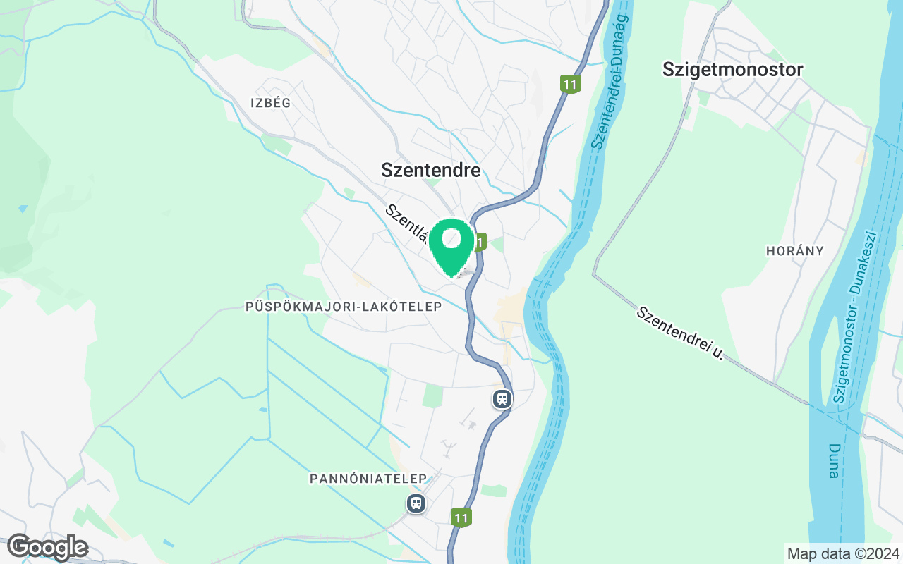The image size is (903, 564).
Task: Click the green location pin marker
Action: point(451,247)
